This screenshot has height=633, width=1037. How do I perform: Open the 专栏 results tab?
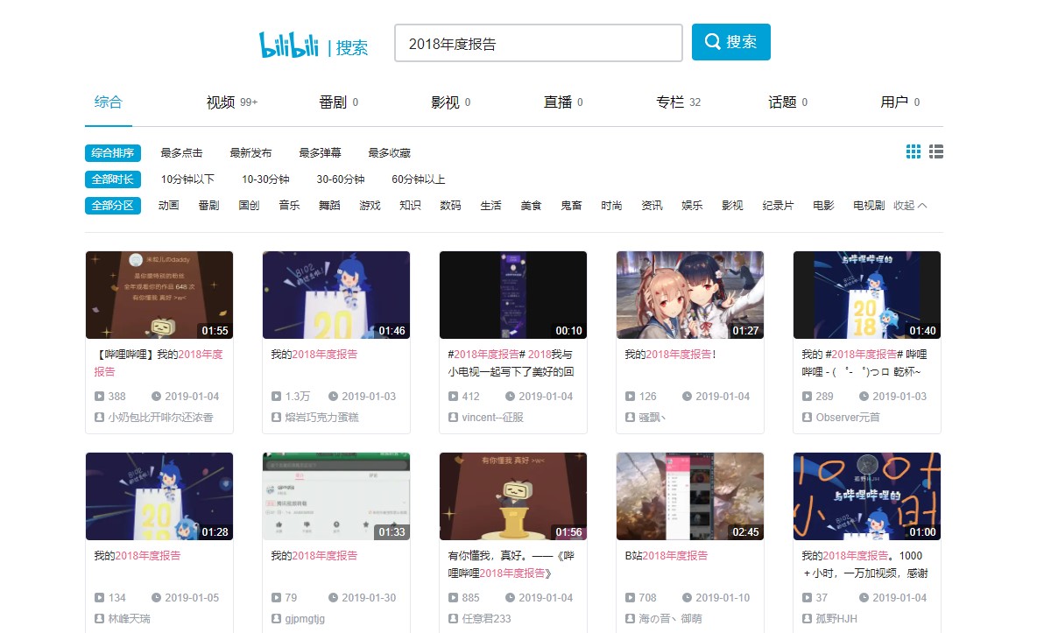(x=670, y=102)
